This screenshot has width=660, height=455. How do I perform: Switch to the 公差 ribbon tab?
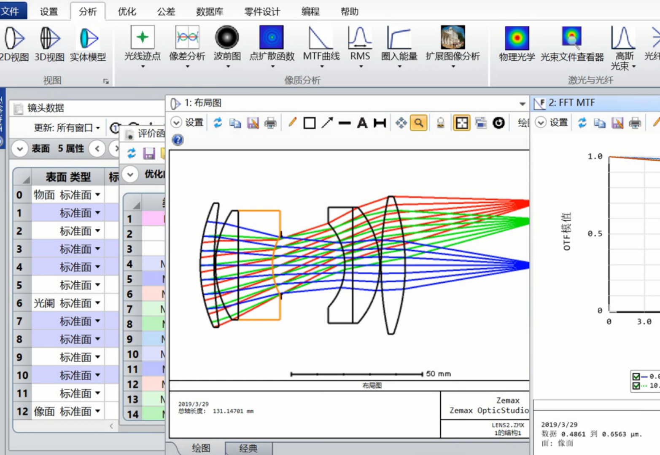coord(166,11)
